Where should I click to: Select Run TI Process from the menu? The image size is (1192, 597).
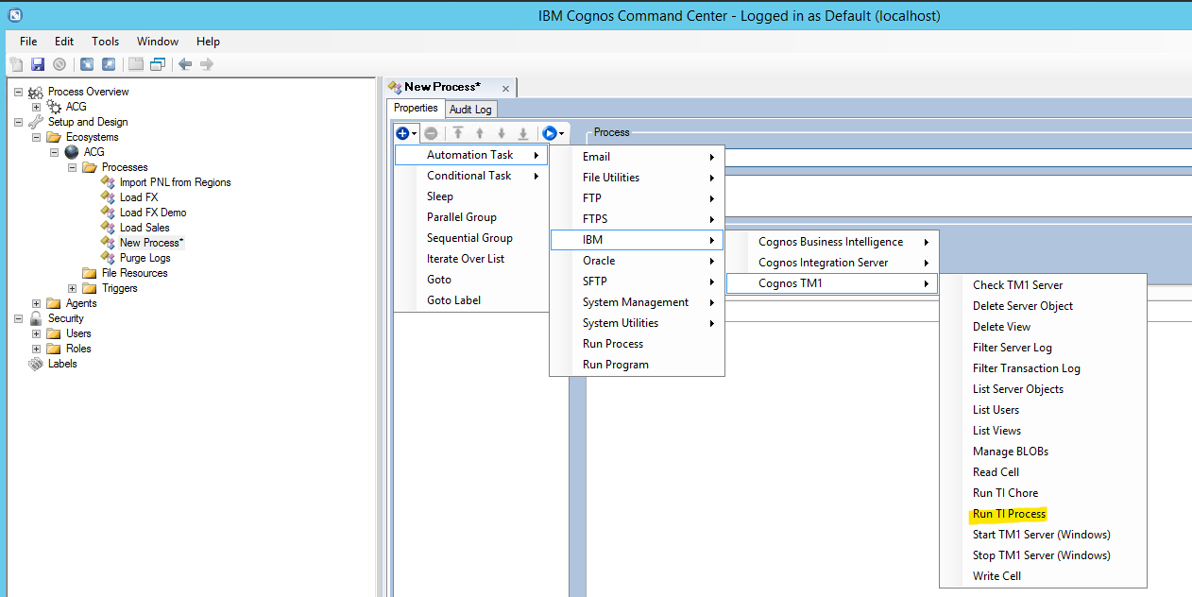1008,514
